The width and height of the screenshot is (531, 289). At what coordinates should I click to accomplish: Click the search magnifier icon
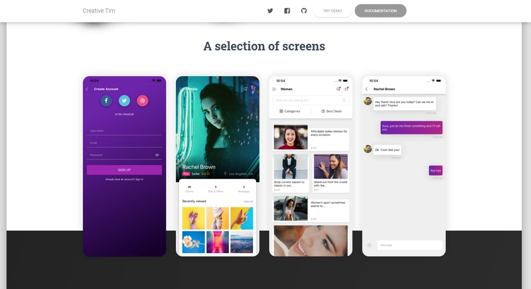click(344, 100)
